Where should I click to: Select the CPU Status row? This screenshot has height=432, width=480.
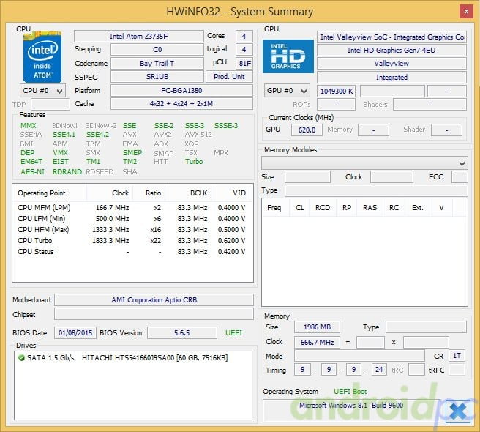point(132,252)
